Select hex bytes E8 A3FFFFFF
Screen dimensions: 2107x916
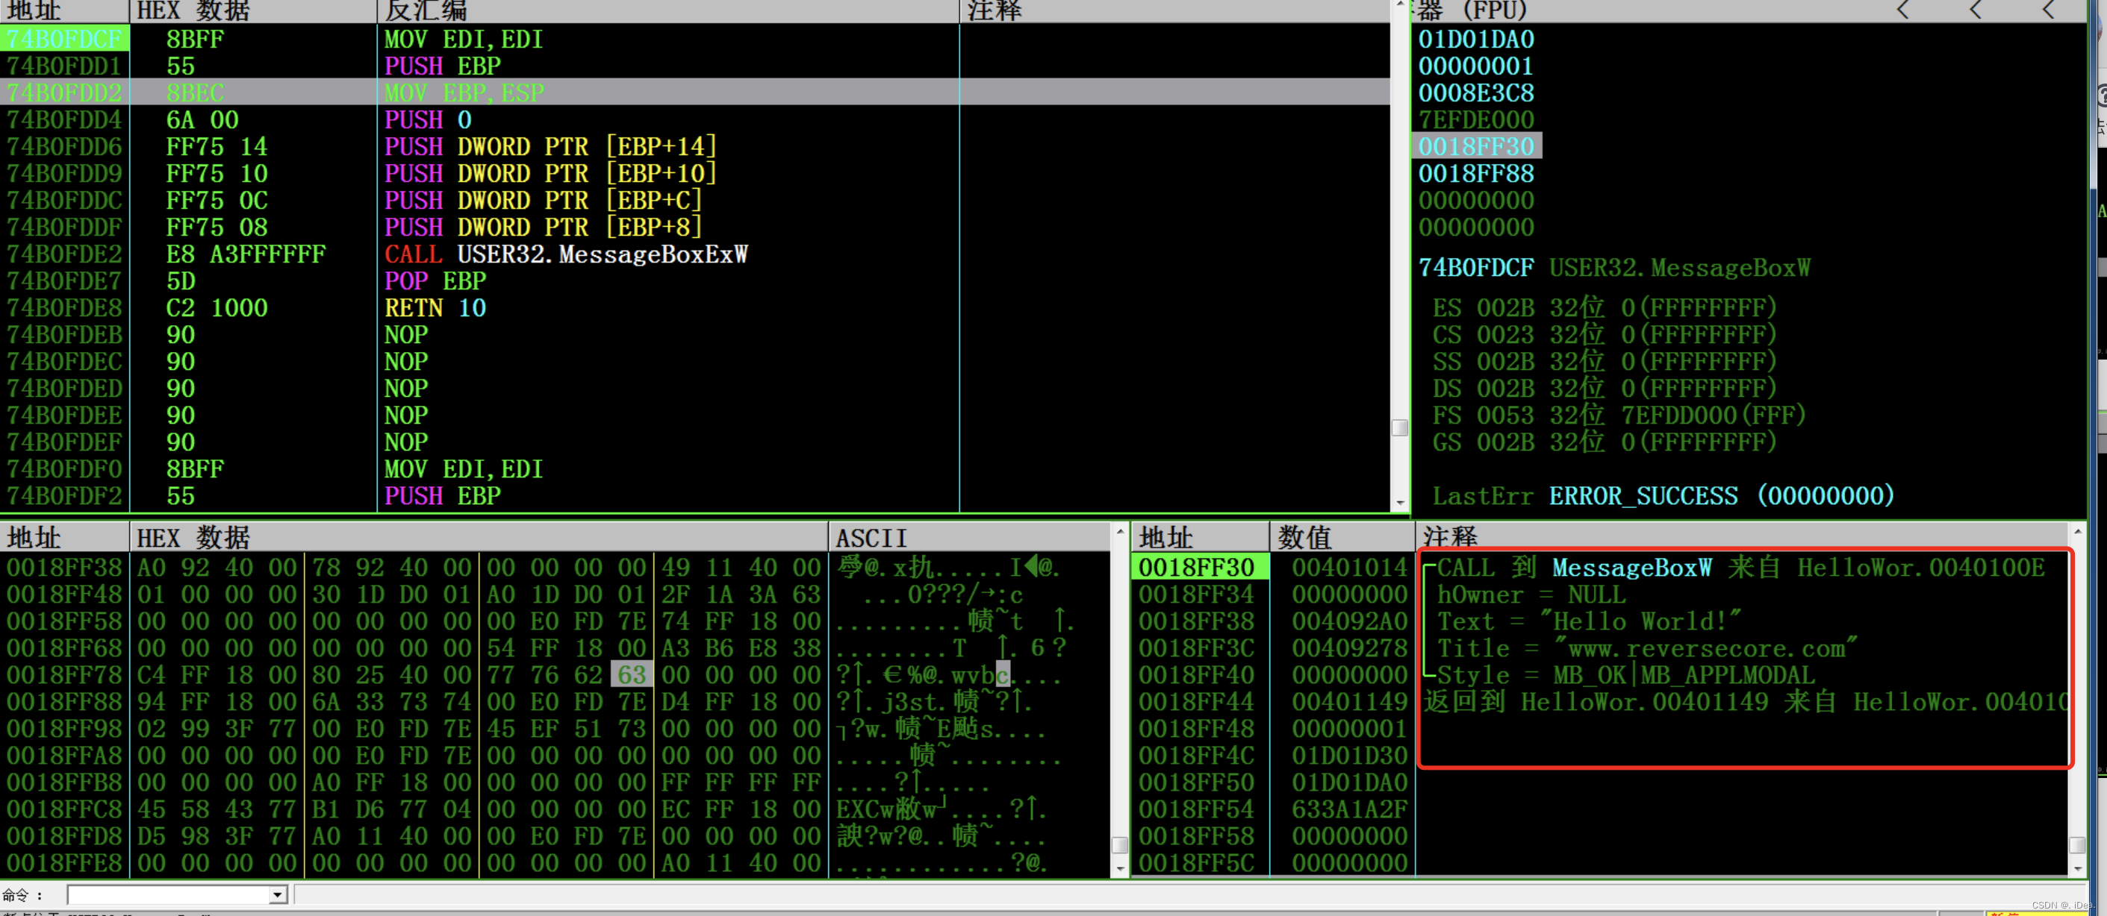coord(246,255)
